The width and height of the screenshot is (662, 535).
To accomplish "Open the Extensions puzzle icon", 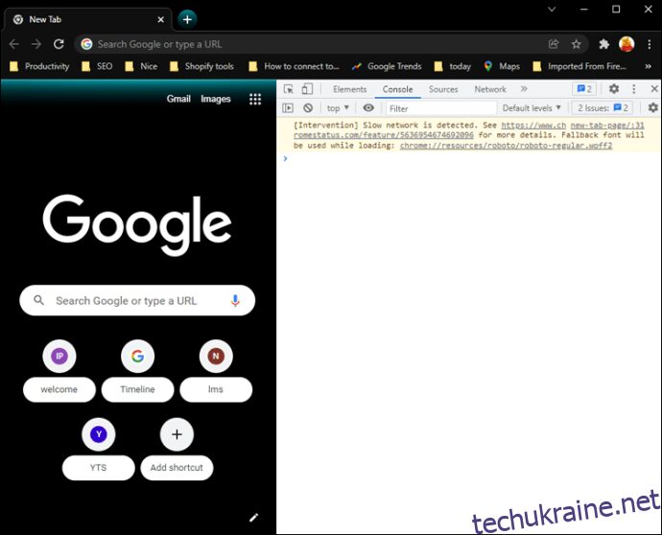I will [604, 44].
